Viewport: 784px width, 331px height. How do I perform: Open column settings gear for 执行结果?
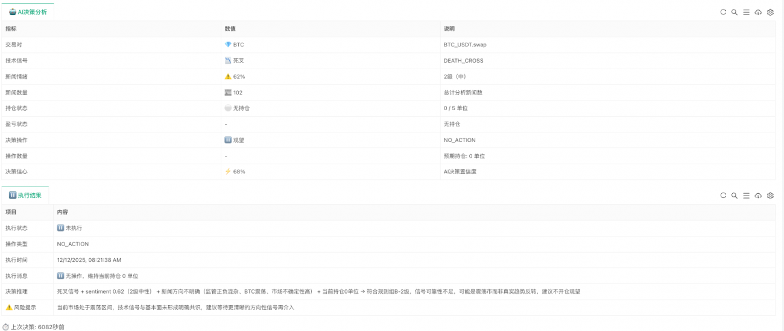[770, 196]
